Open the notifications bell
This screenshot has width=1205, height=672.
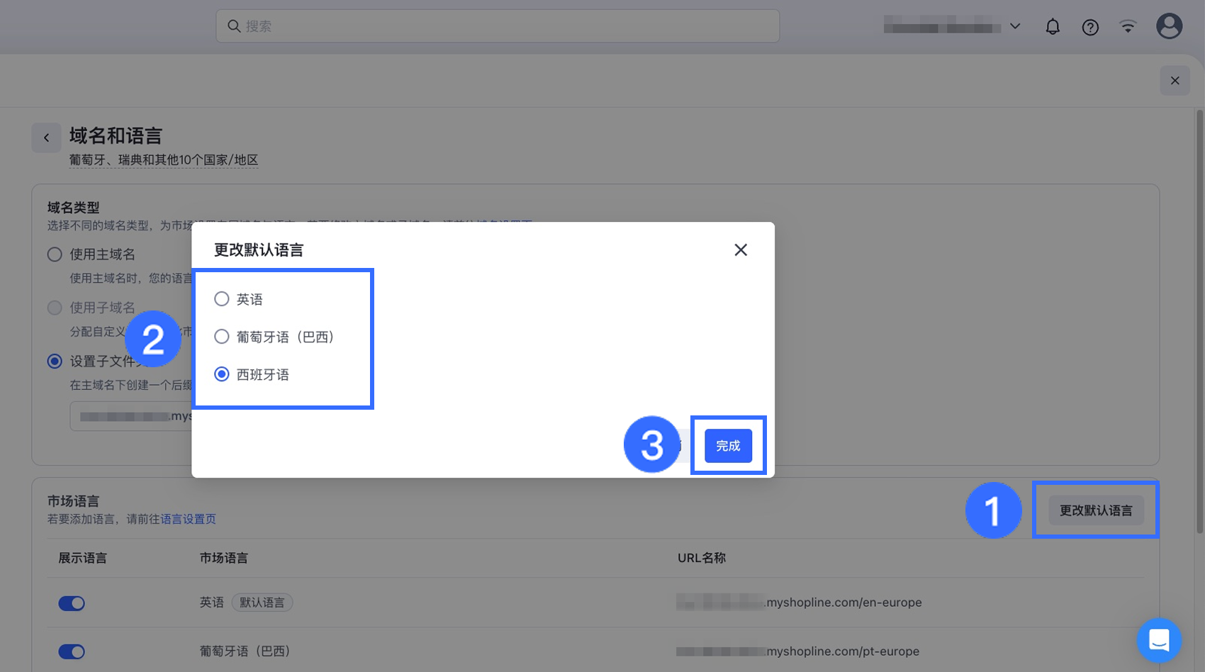pyautogui.click(x=1053, y=27)
